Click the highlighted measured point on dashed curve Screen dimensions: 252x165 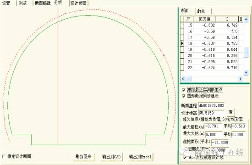[164, 55]
